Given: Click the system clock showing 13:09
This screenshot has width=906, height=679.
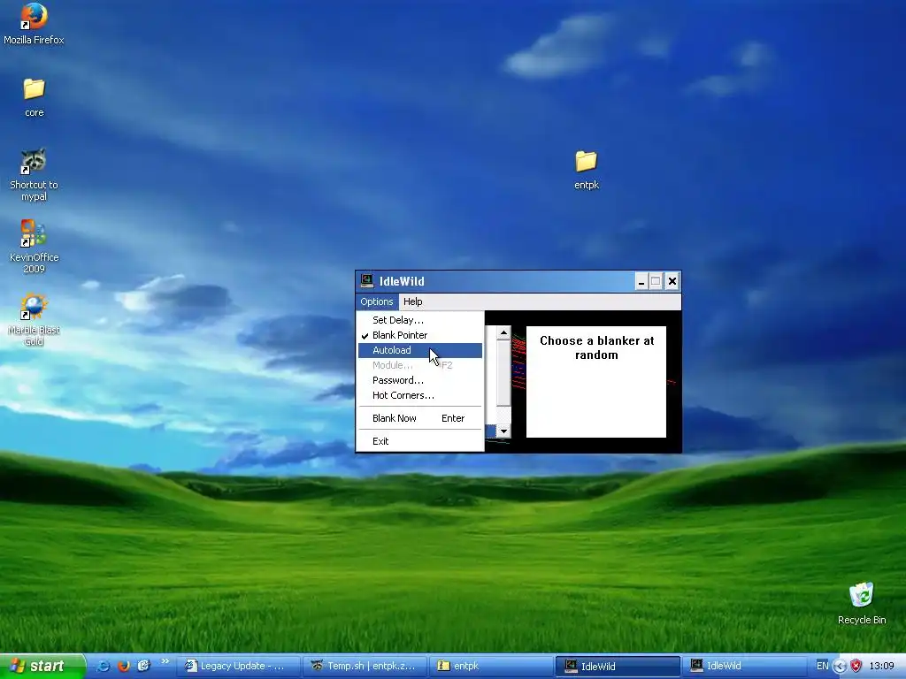Looking at the screenshot, I should (882, 666).
